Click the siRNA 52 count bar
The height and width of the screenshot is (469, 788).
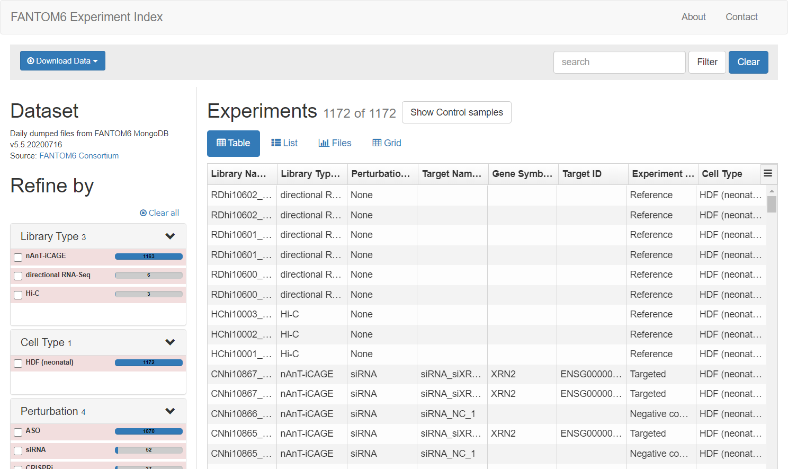coord(149,450)
